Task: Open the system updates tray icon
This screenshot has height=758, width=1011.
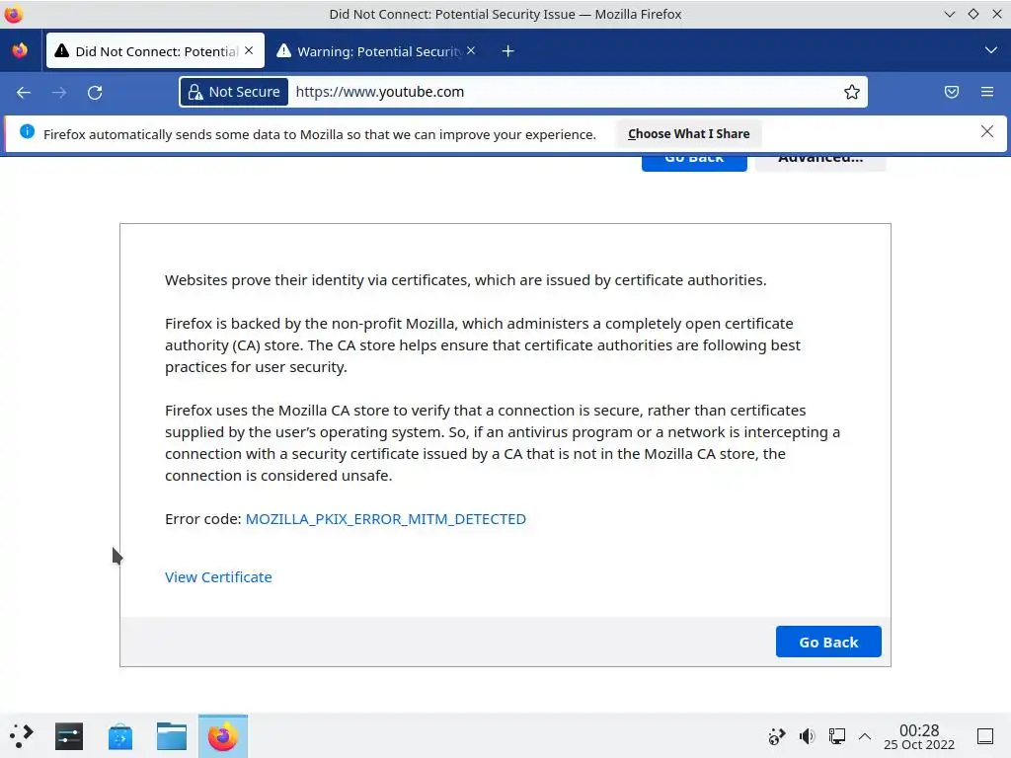Action: click(x=776, y=736)
